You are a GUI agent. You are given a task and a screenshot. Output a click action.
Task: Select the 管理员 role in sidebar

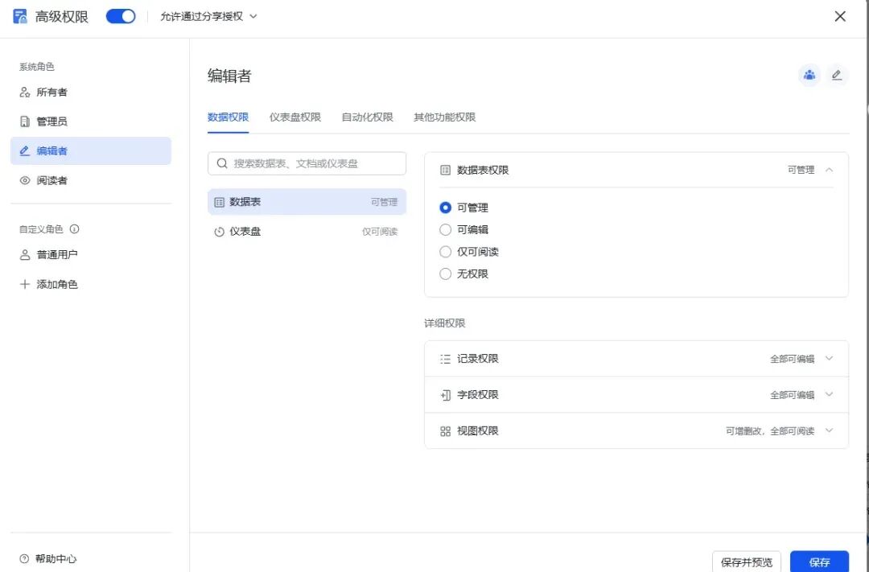pos(52,121)
